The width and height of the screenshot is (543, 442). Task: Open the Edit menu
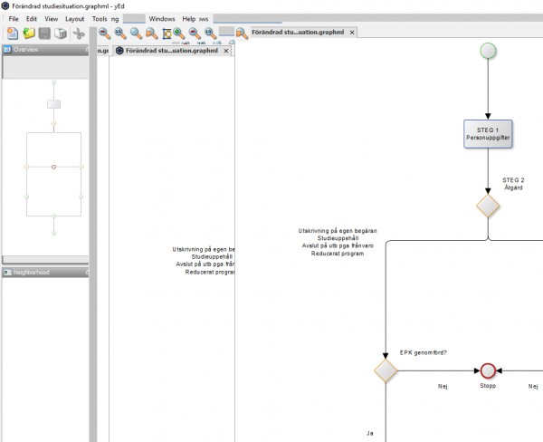(32, 19)
